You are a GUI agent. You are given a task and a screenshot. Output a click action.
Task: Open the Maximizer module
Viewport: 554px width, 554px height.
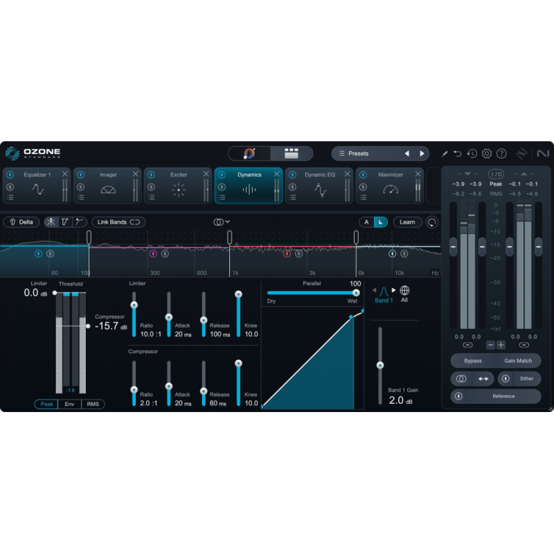tap(392, 175)
